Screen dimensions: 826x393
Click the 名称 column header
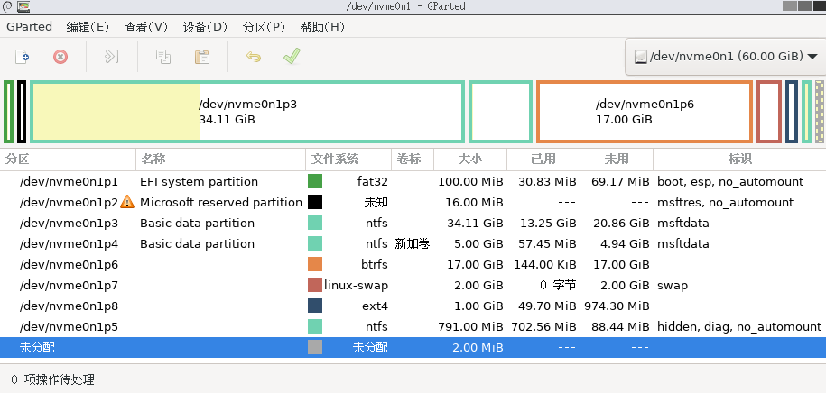point(221,159)
